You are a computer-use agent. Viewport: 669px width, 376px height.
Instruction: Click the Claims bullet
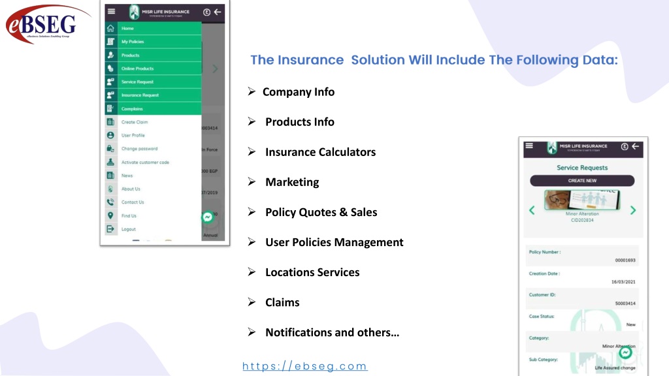282,302
